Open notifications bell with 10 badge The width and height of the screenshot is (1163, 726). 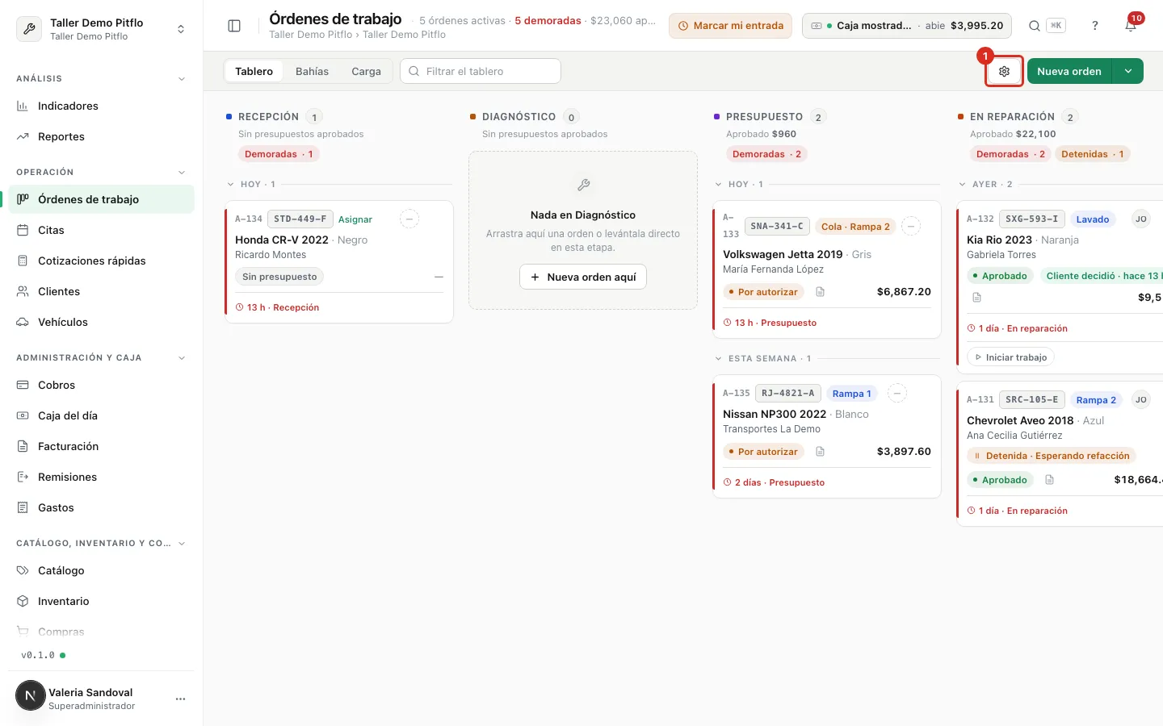[x=1132, y=25]
